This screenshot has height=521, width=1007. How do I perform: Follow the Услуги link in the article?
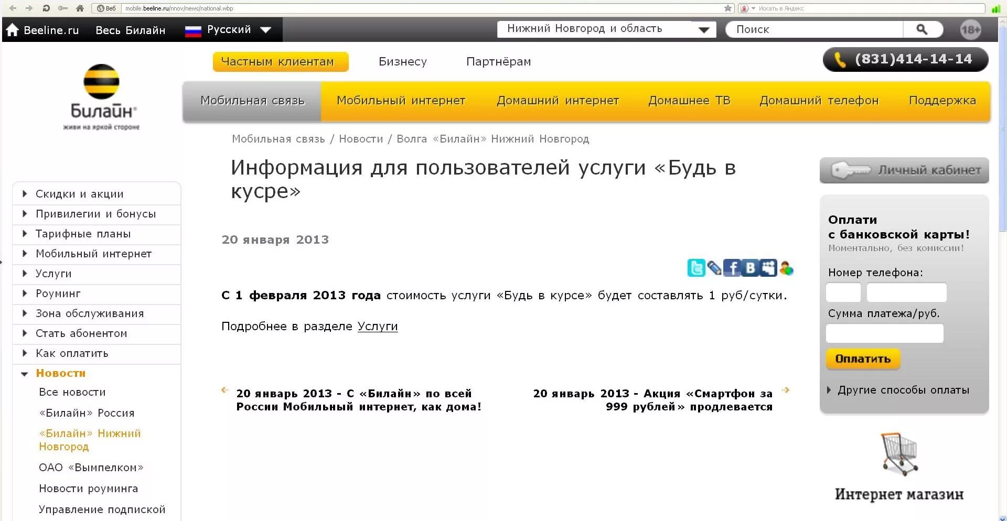[x=378, y=327]
